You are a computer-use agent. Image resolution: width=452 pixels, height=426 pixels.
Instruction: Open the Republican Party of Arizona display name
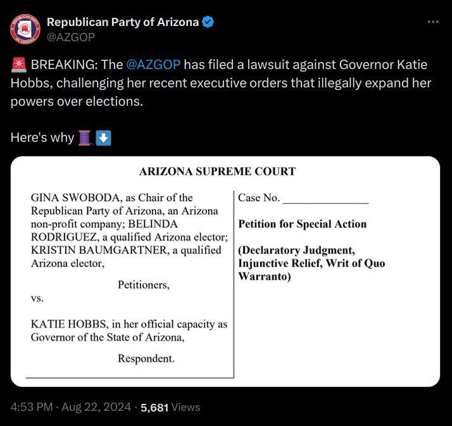tap(123, 22)
